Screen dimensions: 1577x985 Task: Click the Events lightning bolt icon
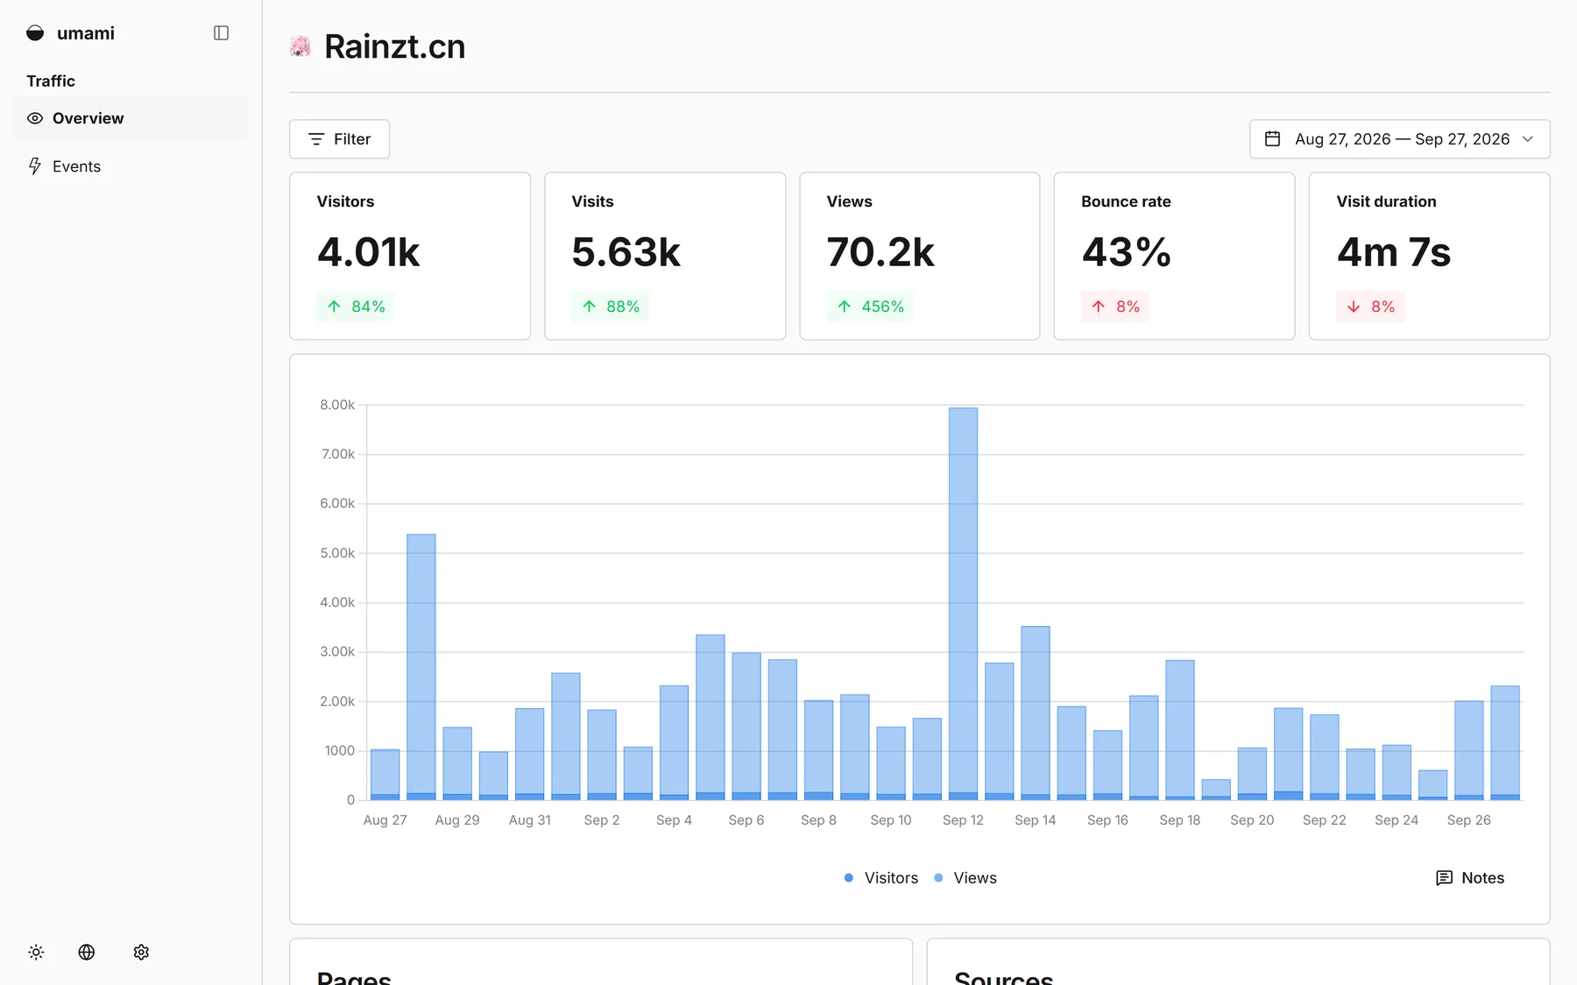[x=35, y=166]
